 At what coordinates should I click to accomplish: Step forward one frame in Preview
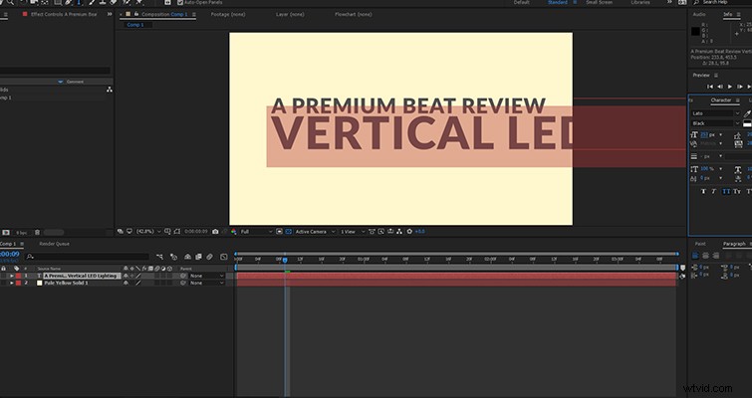click(739, 87)
